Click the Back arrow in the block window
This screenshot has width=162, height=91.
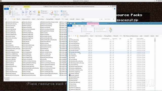pyautogui.click(x=6, y=19)
